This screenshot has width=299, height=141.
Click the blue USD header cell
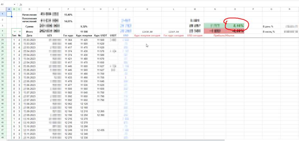click(x=126, y=36)
